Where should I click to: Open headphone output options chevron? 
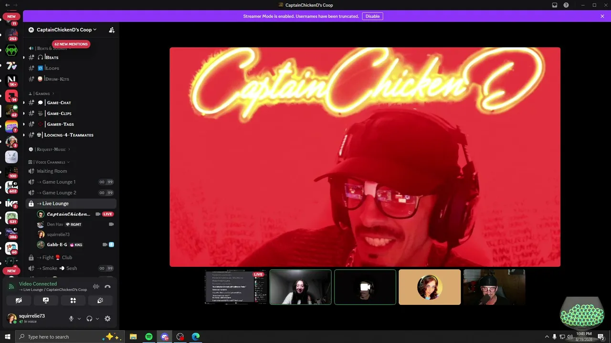pos(97,319)
